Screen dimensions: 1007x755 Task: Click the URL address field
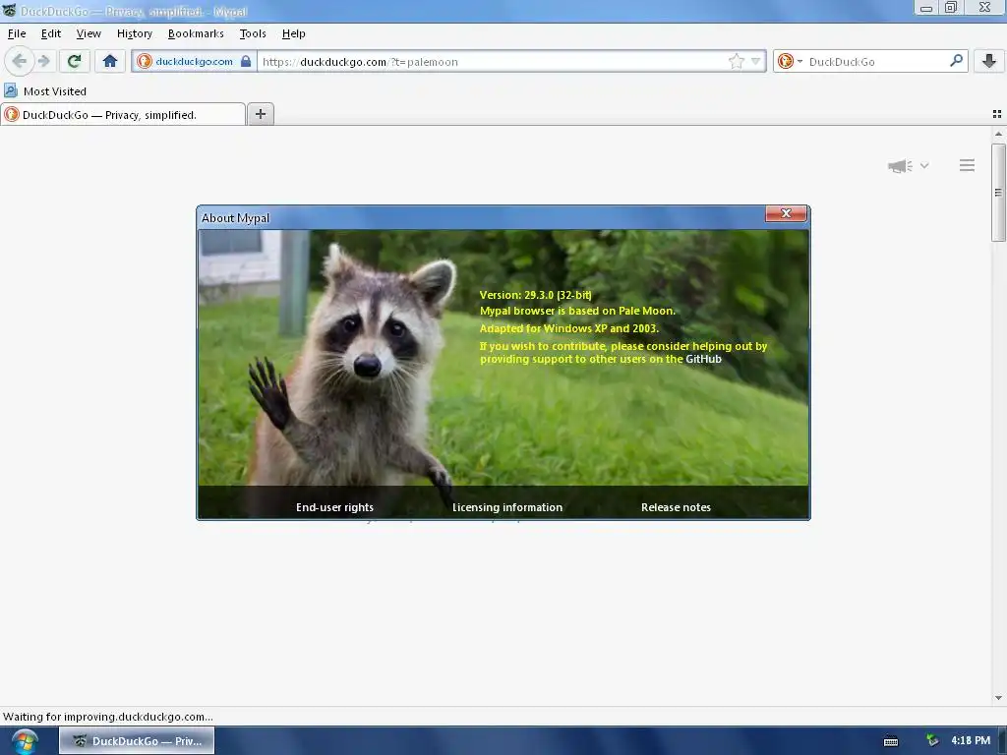(x=492, y=61)
